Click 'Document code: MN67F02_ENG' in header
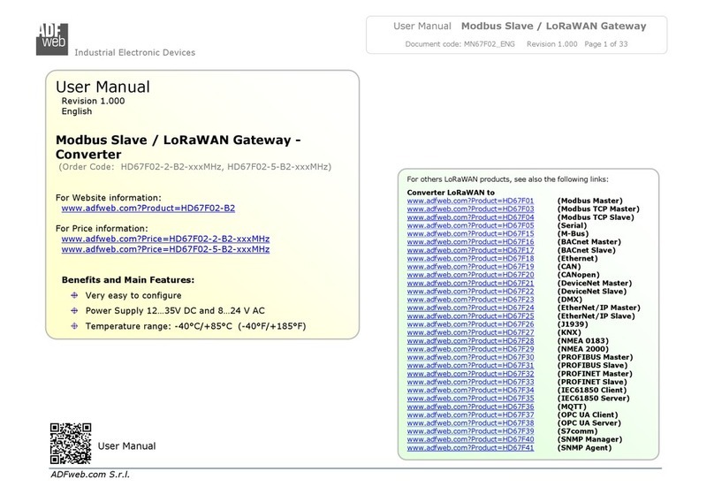This screenshot has height=494, width=714. pyautogui.click(x=460, y=44)
